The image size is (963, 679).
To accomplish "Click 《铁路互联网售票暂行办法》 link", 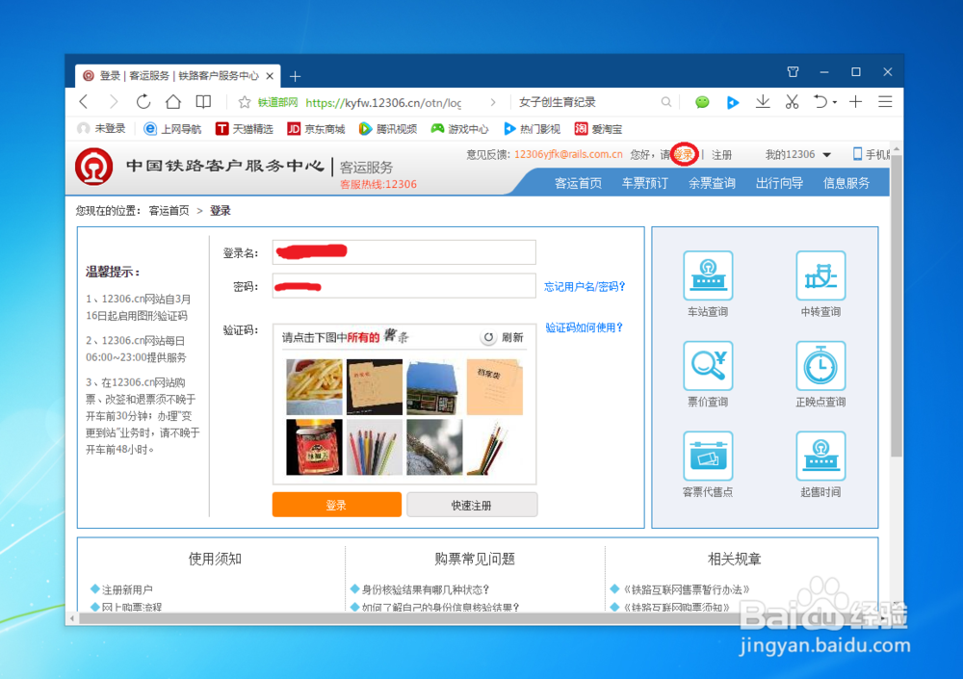I will [686, 589].
